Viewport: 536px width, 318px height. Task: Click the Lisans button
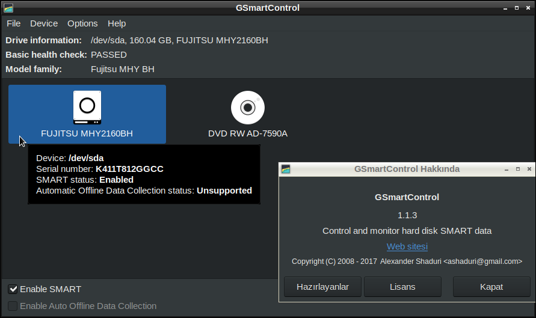[x=402, y=287]
